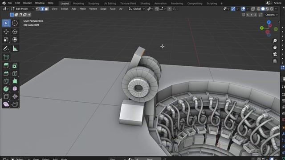Viewport: 285px width, 160px height.
Task: Select the Select Box tool
Action: (x=6, y=23)
